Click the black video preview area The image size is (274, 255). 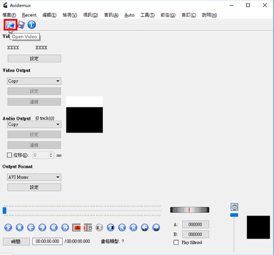tap(84, 120)
